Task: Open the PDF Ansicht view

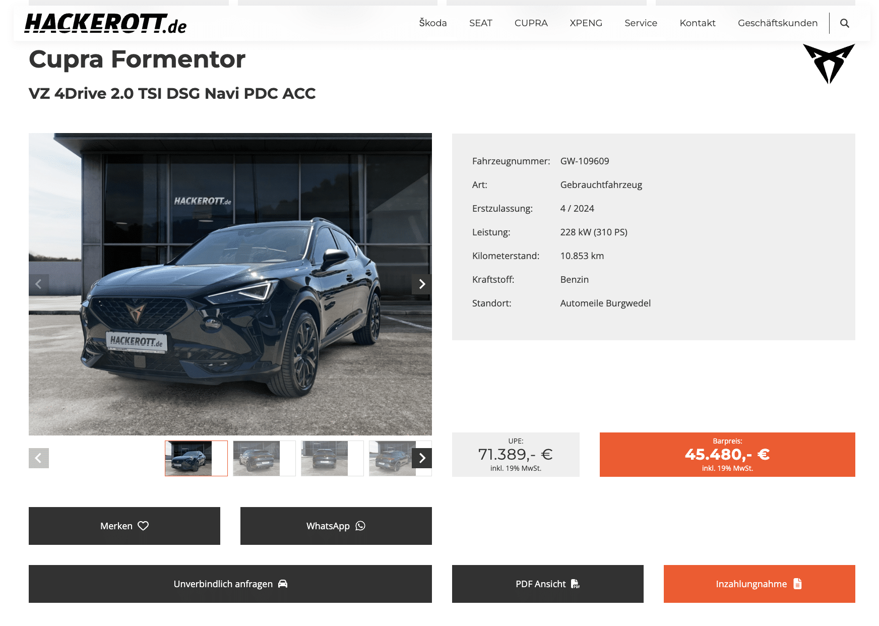Action: 548,584
